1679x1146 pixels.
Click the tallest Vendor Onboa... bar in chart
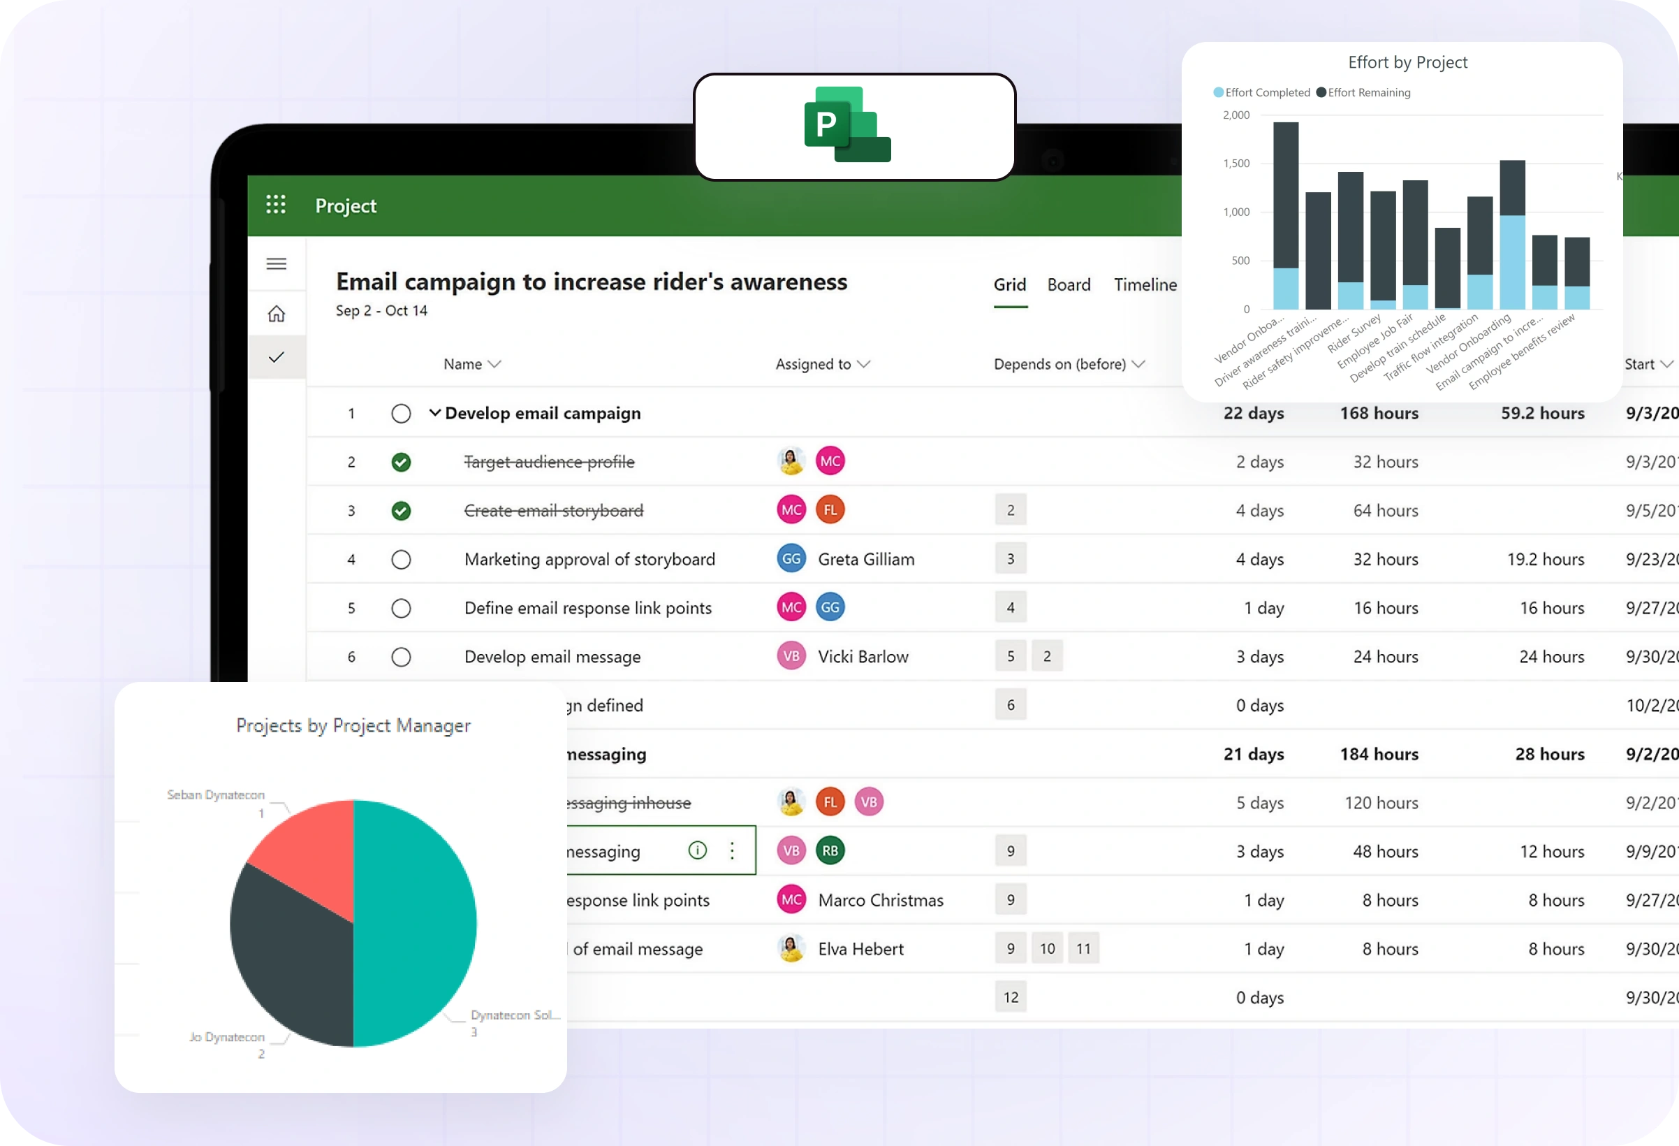[1286, 215]
